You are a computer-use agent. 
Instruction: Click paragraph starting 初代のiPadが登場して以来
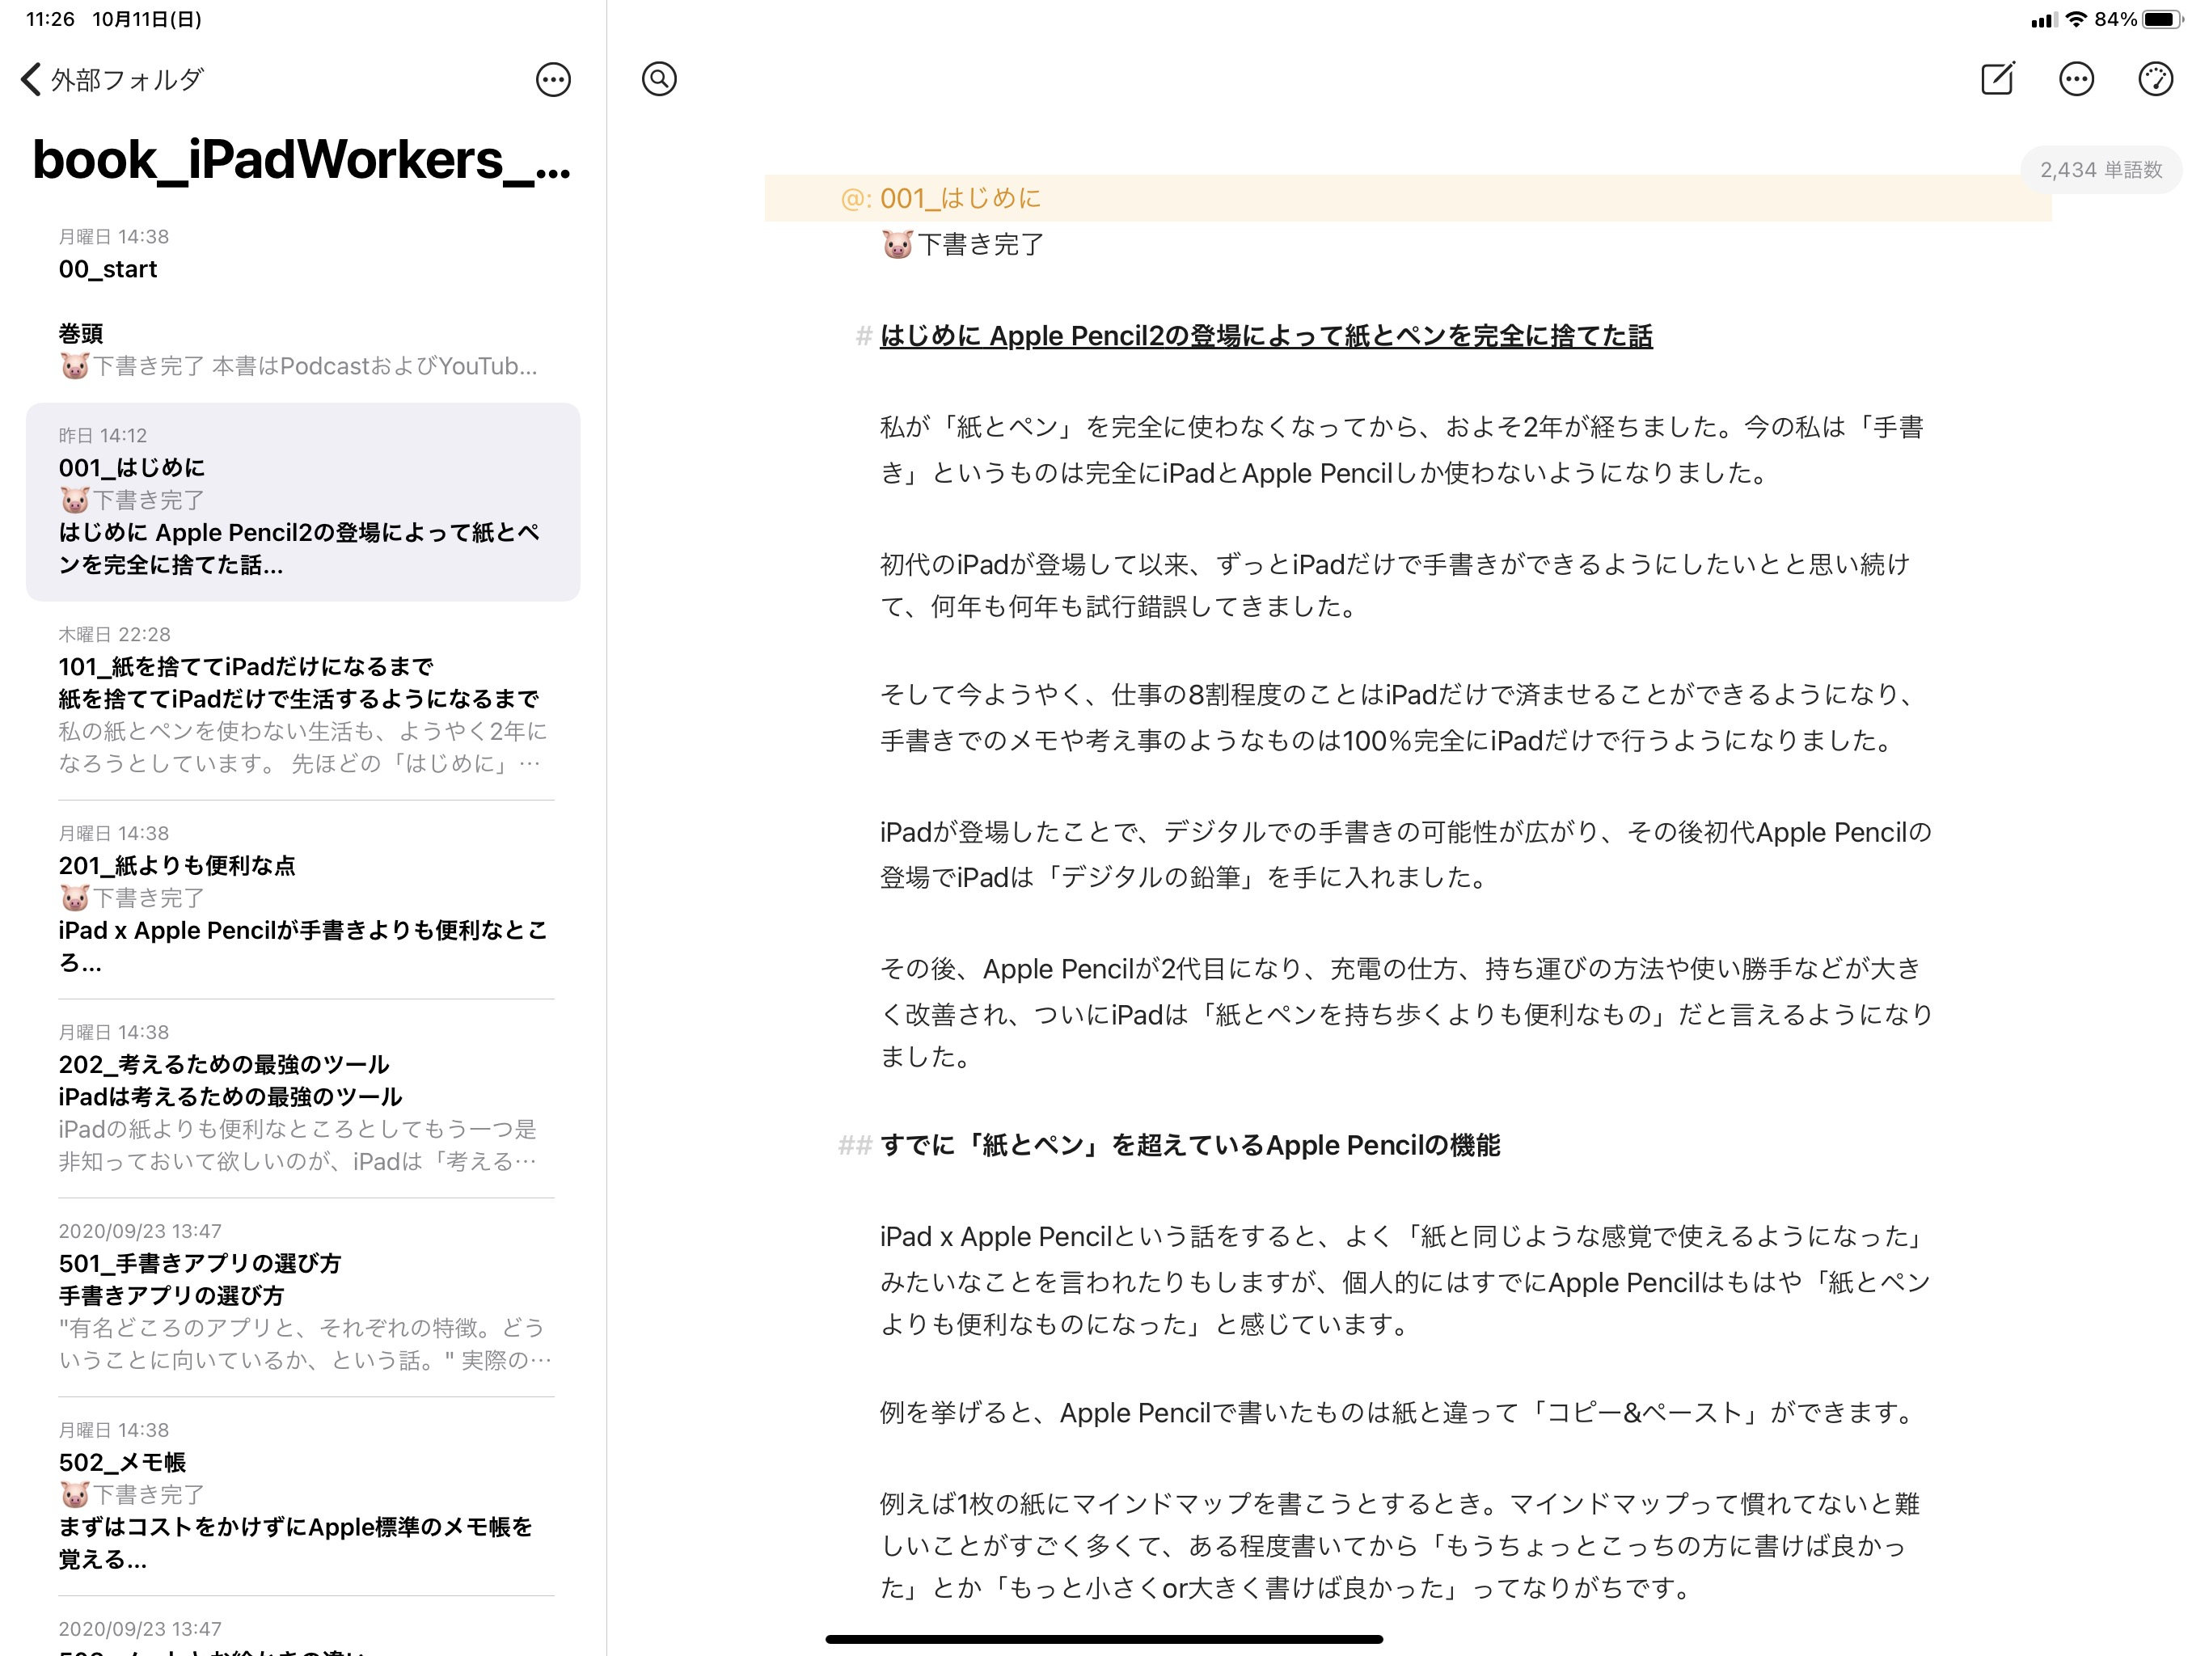pyautogui.click(x=1394, y=586)
